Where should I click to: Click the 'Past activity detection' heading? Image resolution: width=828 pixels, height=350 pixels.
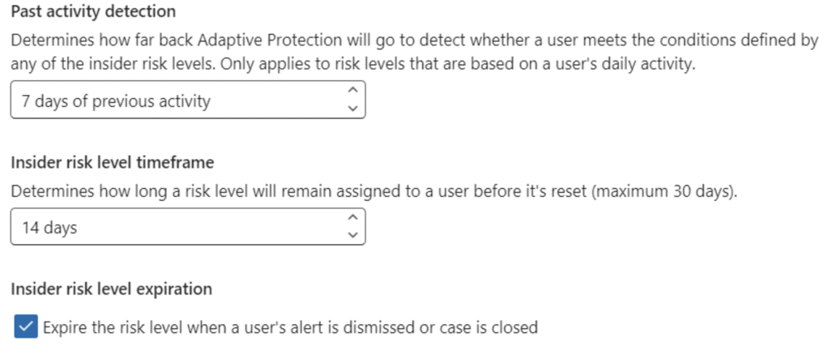pos(93,12)
